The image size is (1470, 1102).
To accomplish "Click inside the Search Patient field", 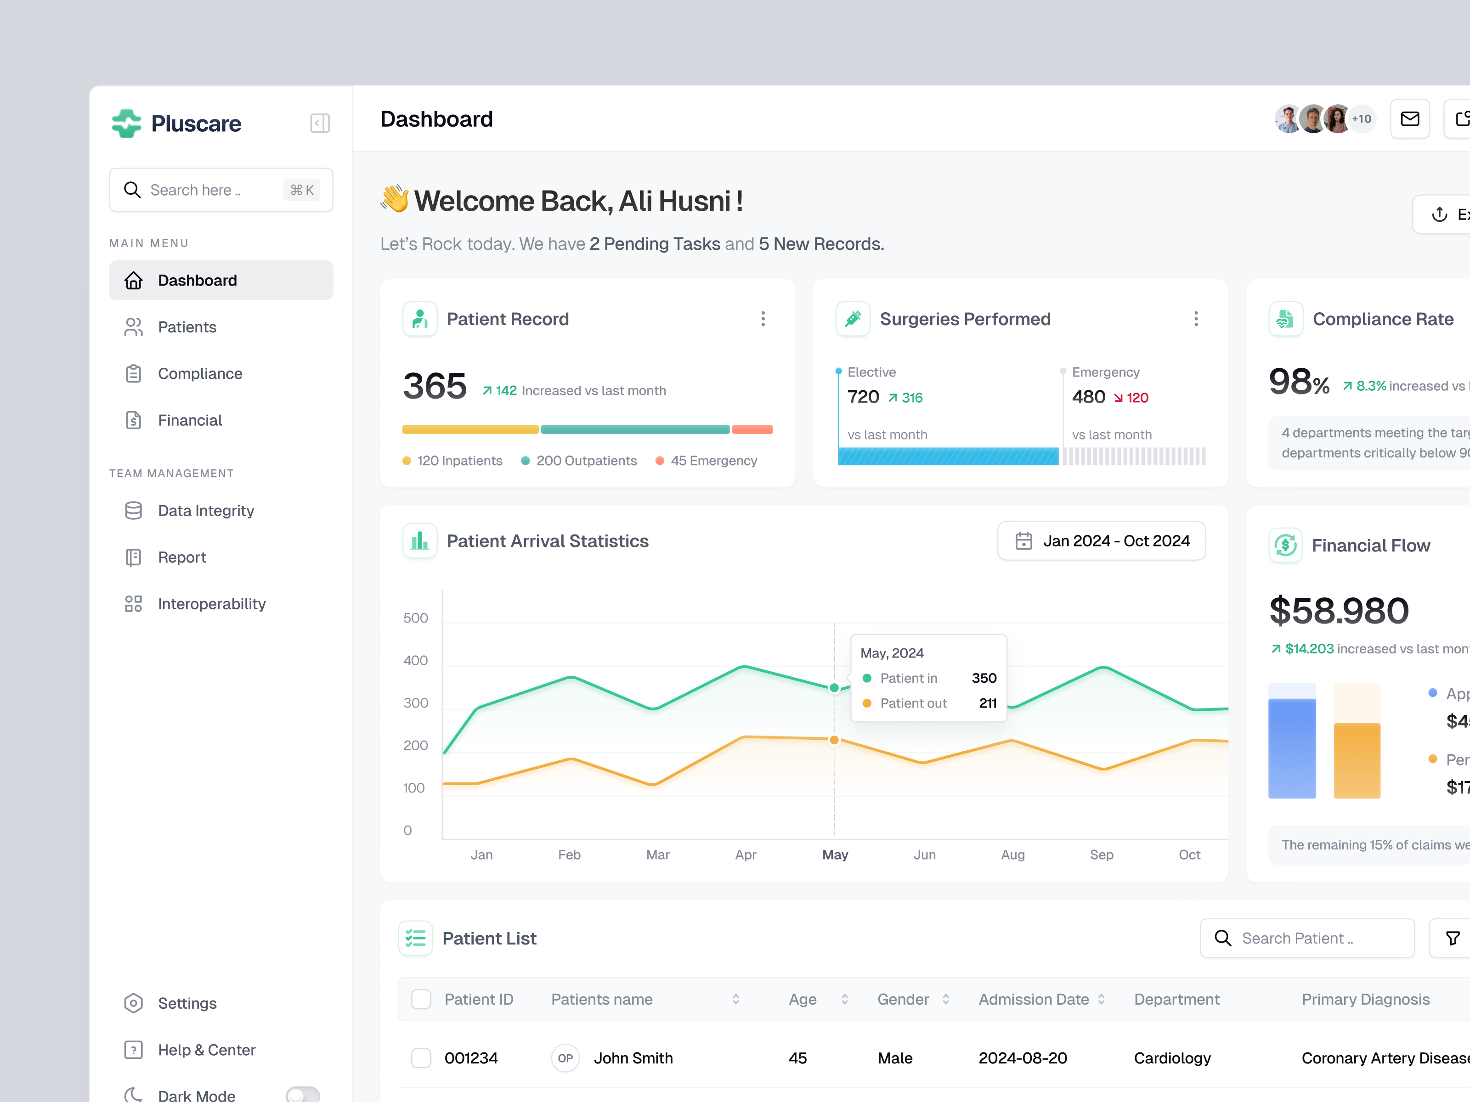I will 1306,938.
